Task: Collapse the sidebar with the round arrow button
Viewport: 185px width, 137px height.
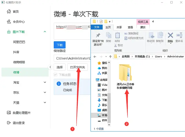Action: pyautogui.click(x=50, y=67)
